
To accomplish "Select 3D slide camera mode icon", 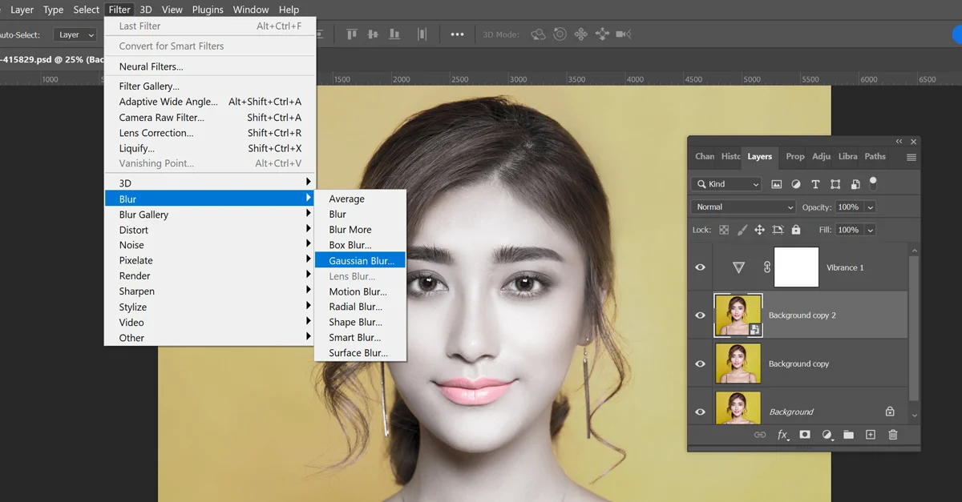I will click(x=602, y=34).
